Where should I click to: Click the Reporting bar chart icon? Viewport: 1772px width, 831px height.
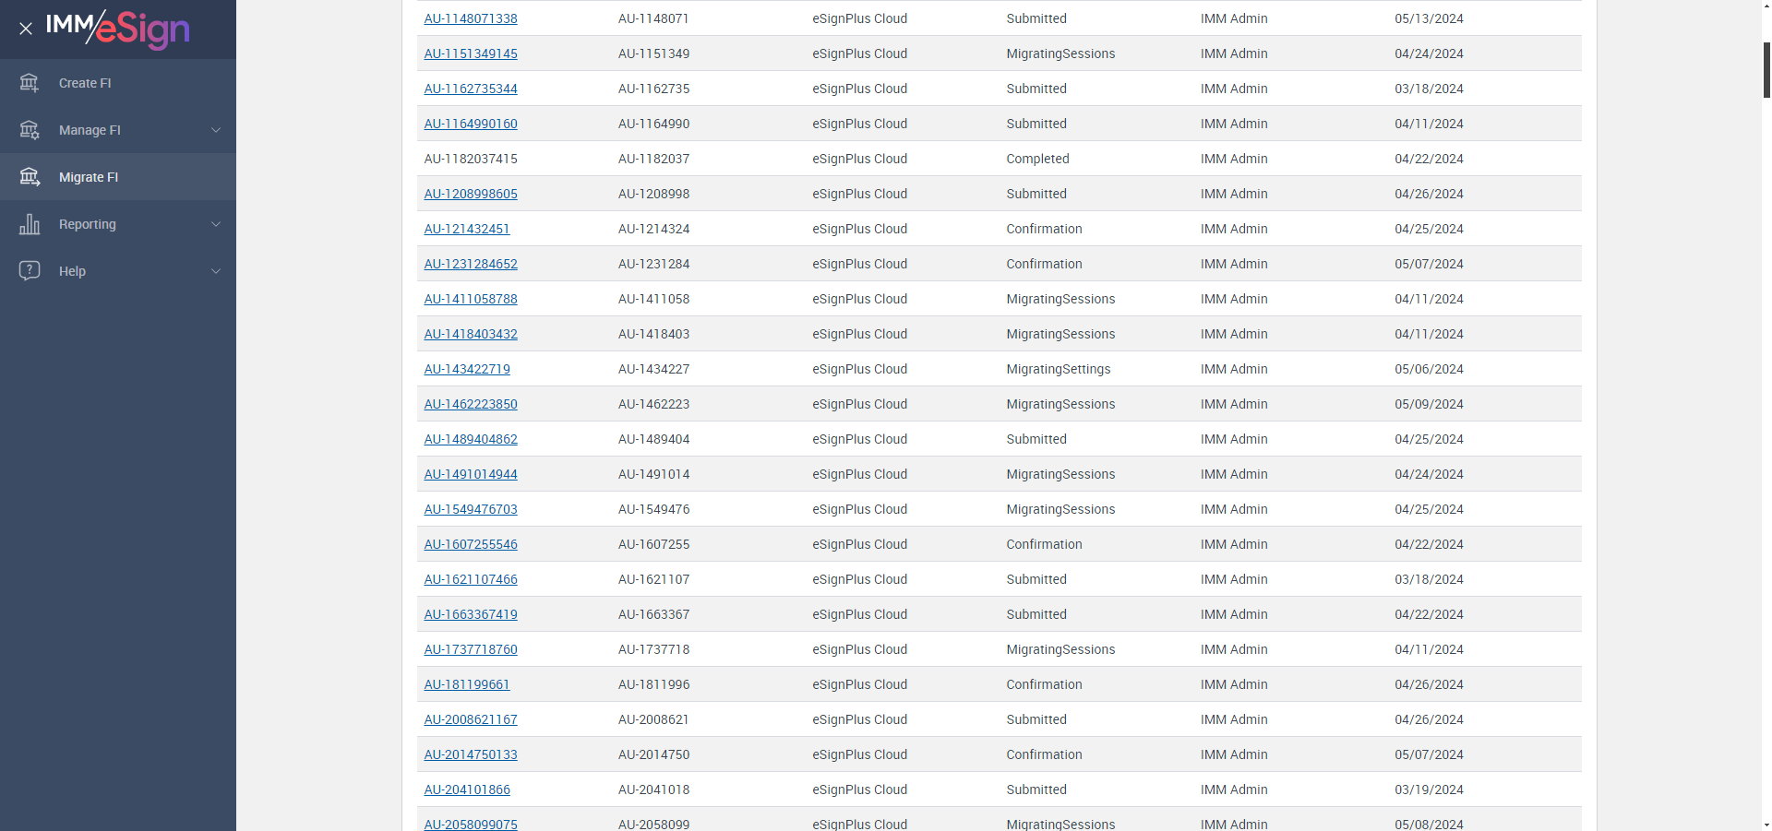click(x=30, y=224)
